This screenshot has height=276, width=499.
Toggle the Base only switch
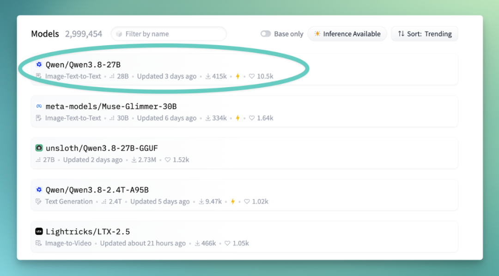265,34
